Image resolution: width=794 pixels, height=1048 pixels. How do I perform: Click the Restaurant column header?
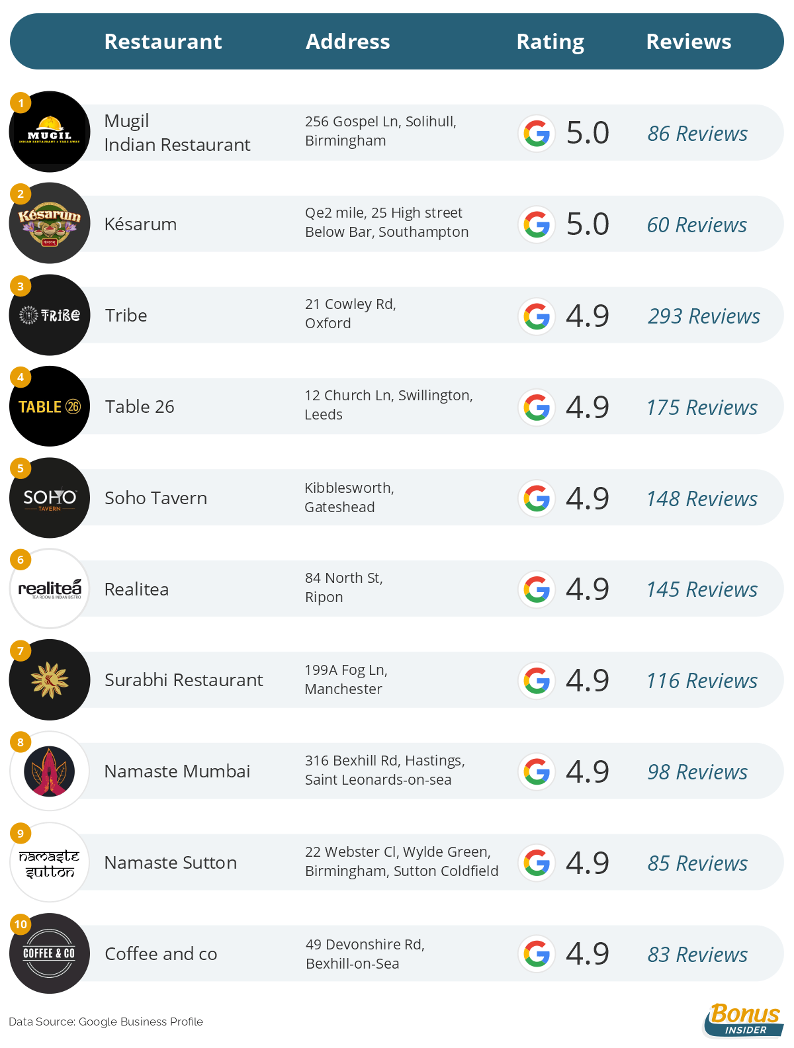(163, 42)
